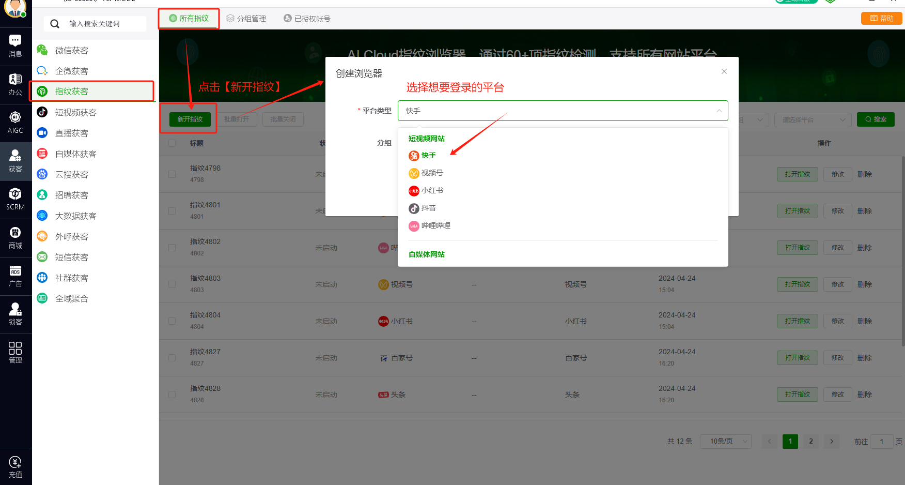Check the box for row 指纹4828
The image size is (905, 485).
[x=172, y=395]
